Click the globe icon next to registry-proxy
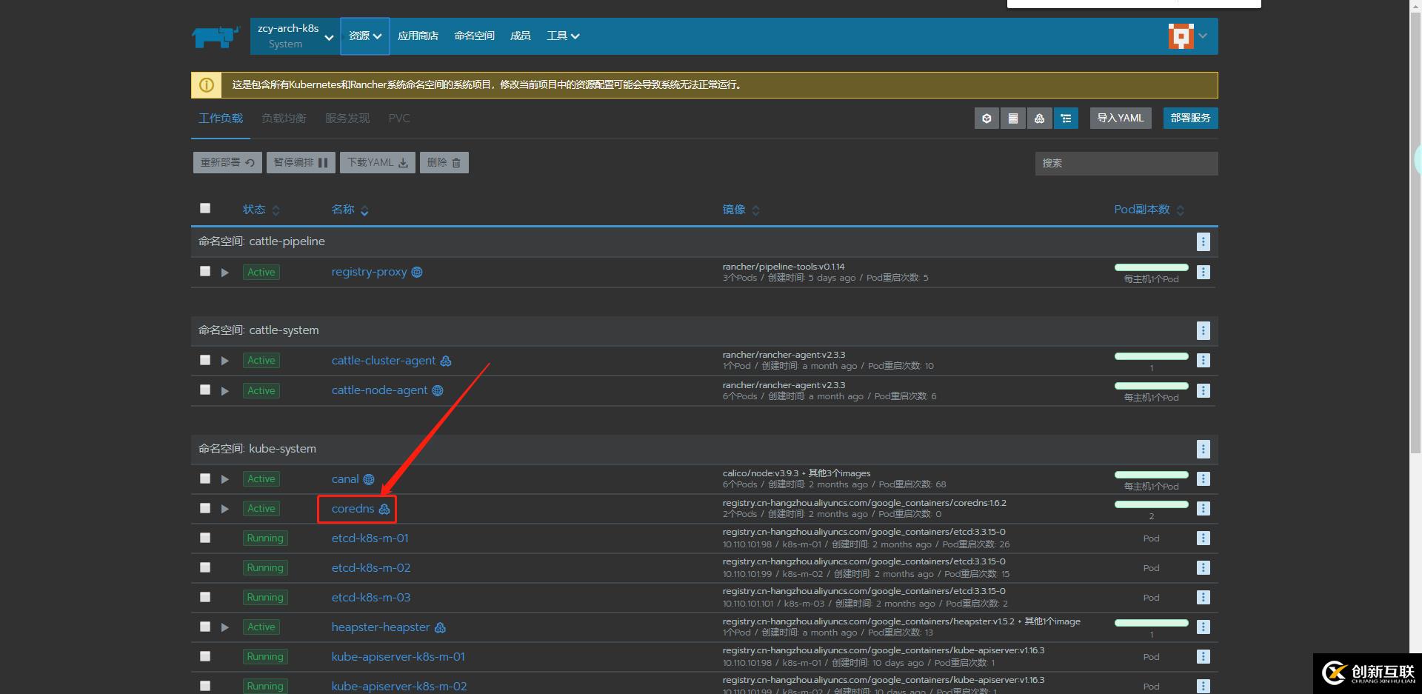The width and height of the screenshot is (1422, 694). pyautogui.click(x=417, y=272)
